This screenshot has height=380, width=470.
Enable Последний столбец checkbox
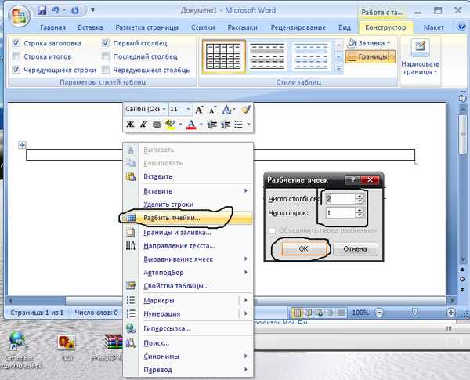pos(106,56)
